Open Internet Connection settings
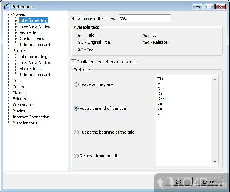Viewport: 230px width, 192px height. [31, 117]
